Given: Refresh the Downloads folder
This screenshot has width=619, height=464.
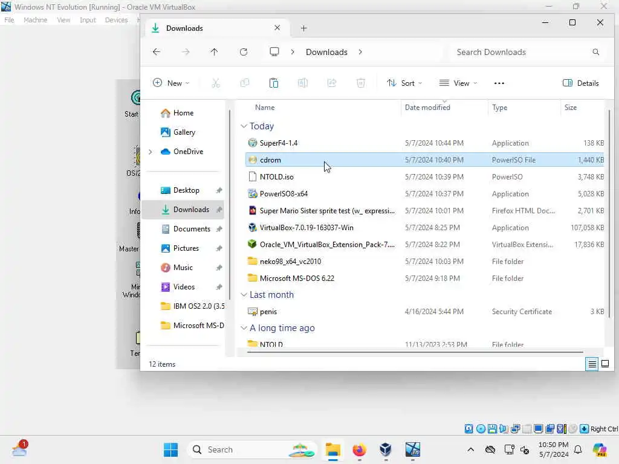Looking at the screenshot, I should pyautogui.click(x=244, y=52).
